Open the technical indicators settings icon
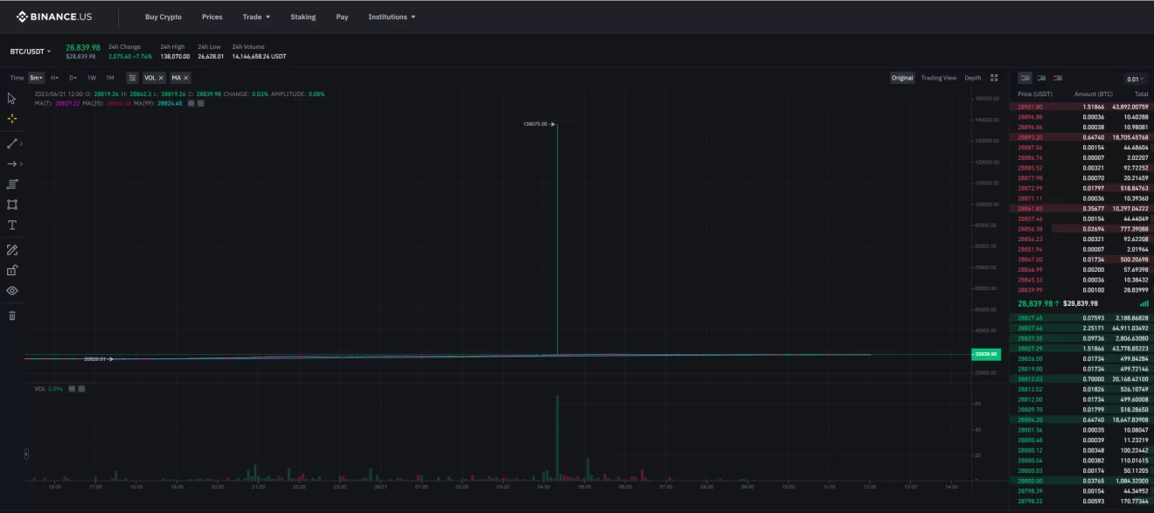The width and height of the screenshot is (1154, 513). [x=132, y=78]
